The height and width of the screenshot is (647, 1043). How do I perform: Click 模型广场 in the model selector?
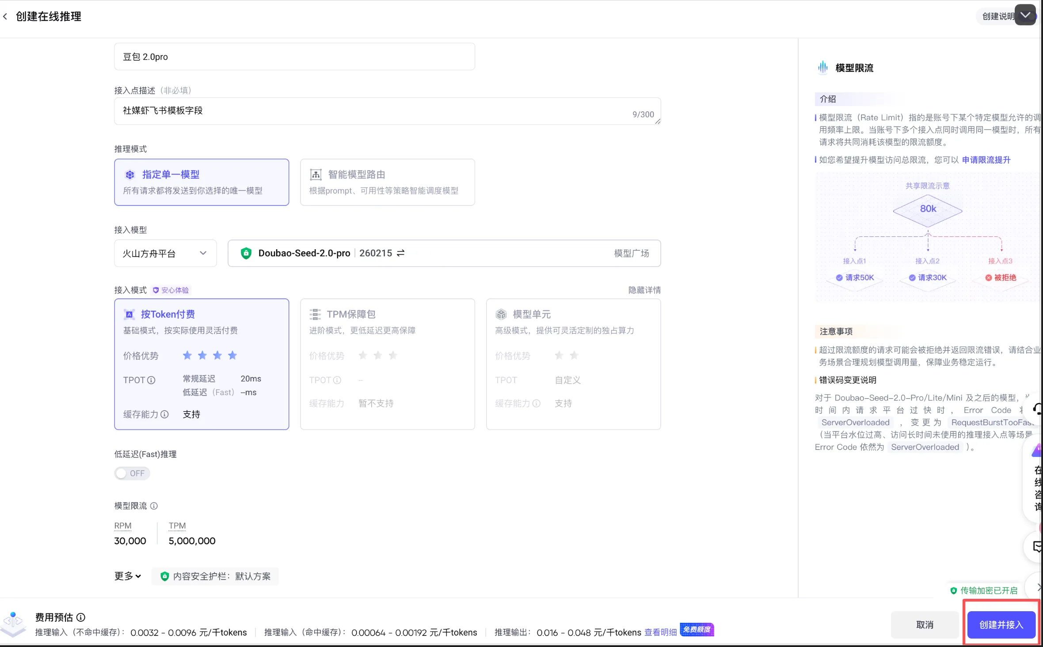pyautogui.click(x=632, y=253)
